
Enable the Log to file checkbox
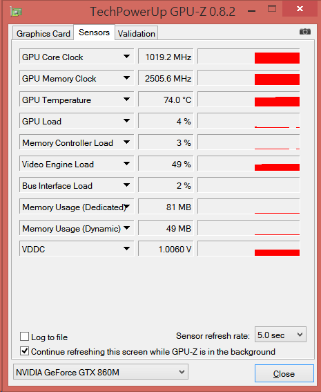(x=24, y=336)
